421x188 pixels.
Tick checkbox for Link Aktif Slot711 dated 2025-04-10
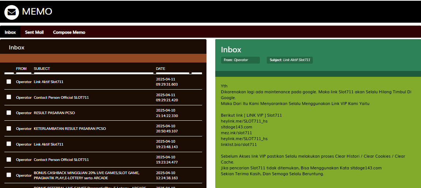(x=9, y=144)
